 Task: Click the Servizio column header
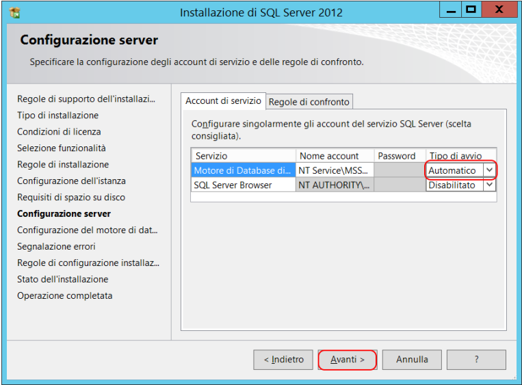click(244, 156)
